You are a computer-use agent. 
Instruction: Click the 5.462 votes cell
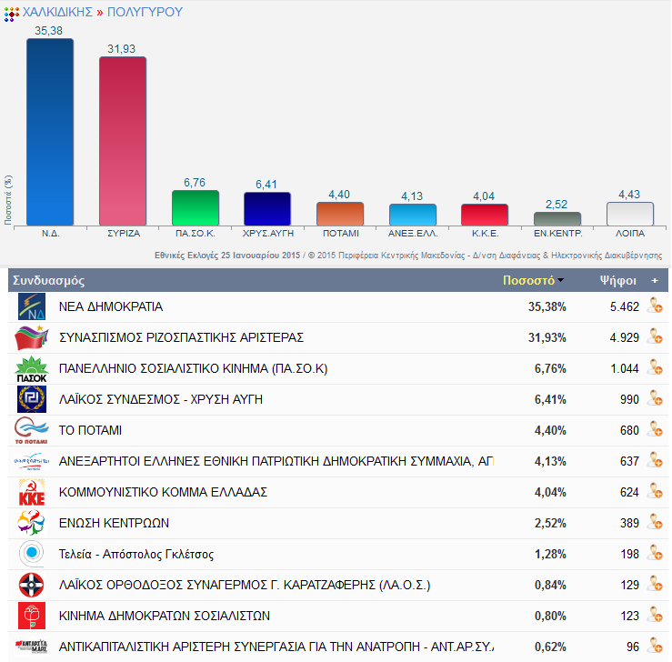click(x=625, y=306)
